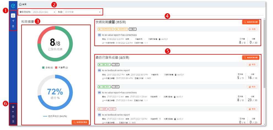Click 檢視所有功課 in the 最近已發佈成績 section
Screen dimensions: 273x130
[250, 58]
